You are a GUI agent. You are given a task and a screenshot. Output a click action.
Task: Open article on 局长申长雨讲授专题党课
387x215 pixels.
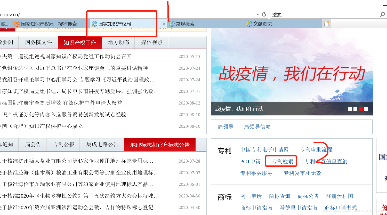pos(79,91)
